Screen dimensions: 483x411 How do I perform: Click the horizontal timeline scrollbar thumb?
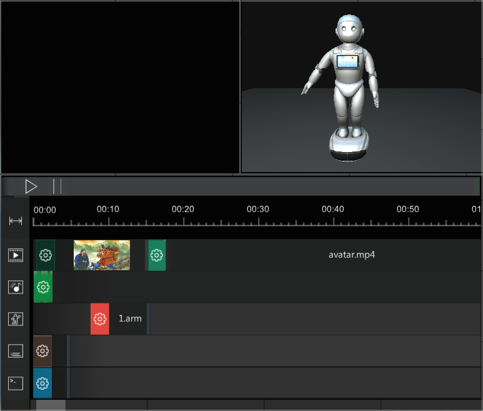tap(51, 405)
